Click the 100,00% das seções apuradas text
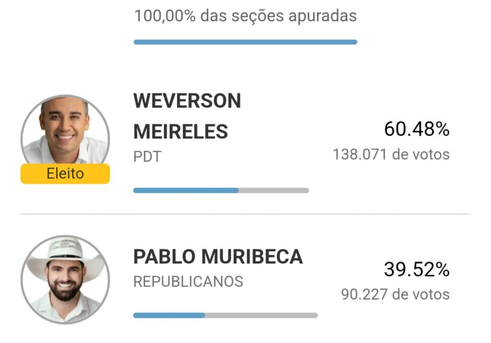491x343 pixels. 245,16
